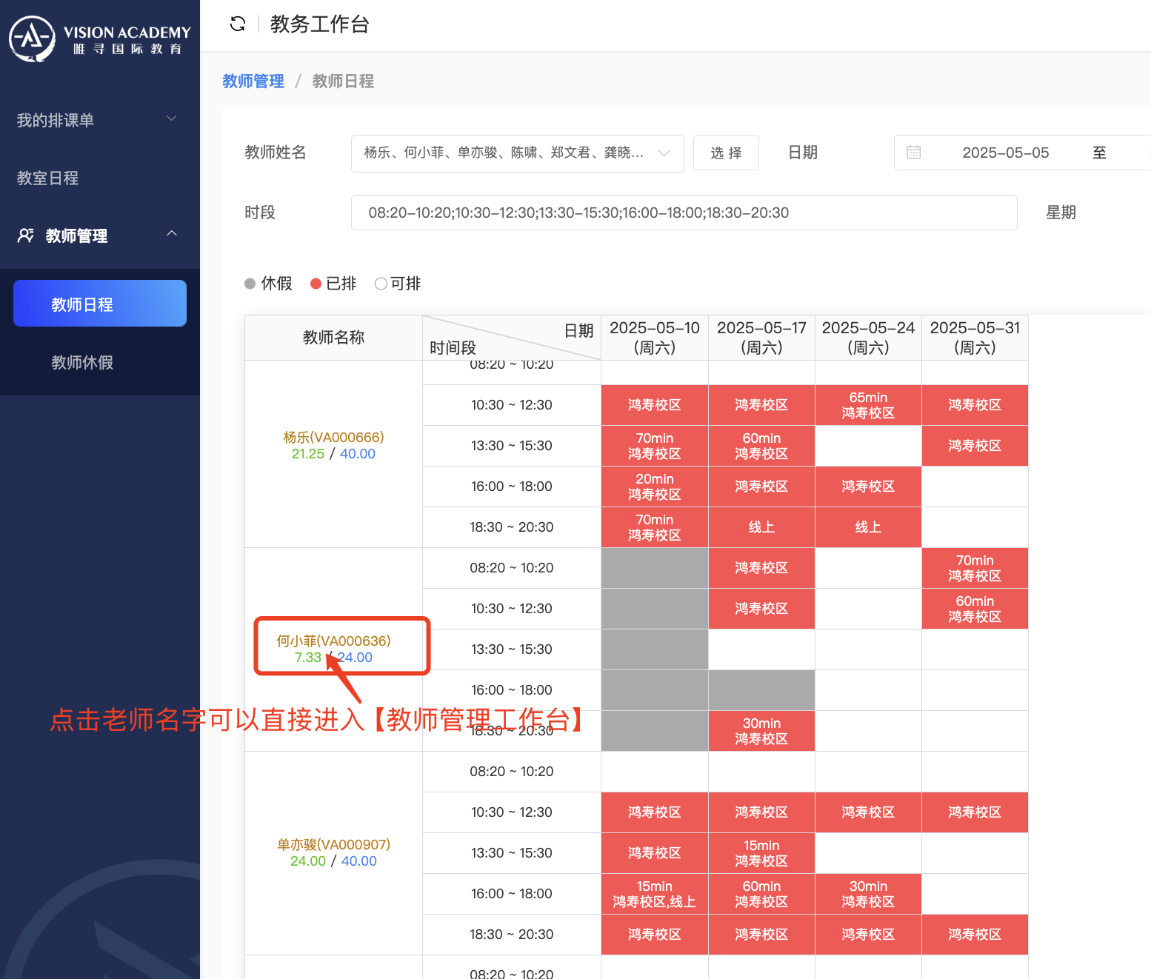Click the 教师管理 person icon in sidebar

pos(26,235)
